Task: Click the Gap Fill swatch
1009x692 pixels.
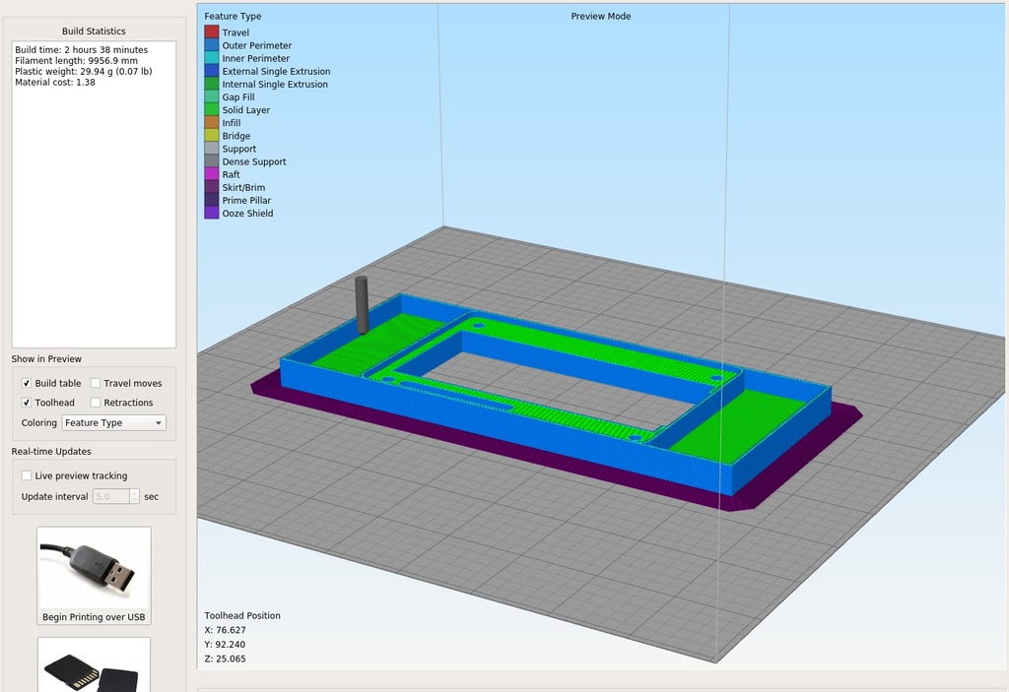Action: point(210,96)
